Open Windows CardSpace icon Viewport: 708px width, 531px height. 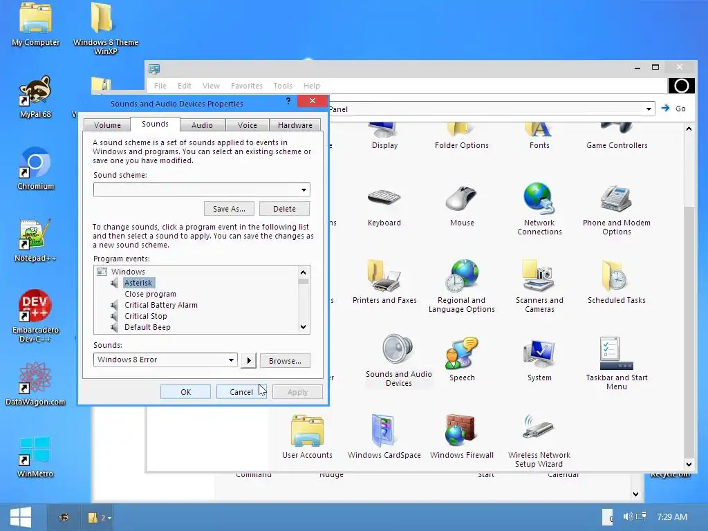click(384, 437)
